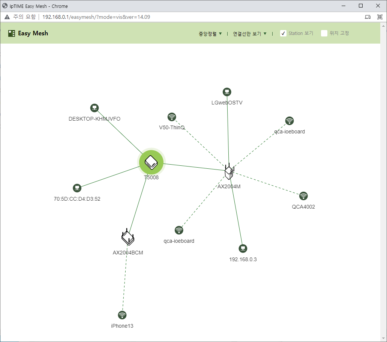Open the 중앙정렬 dropdown
387x342 pixels.
(210, 33)
